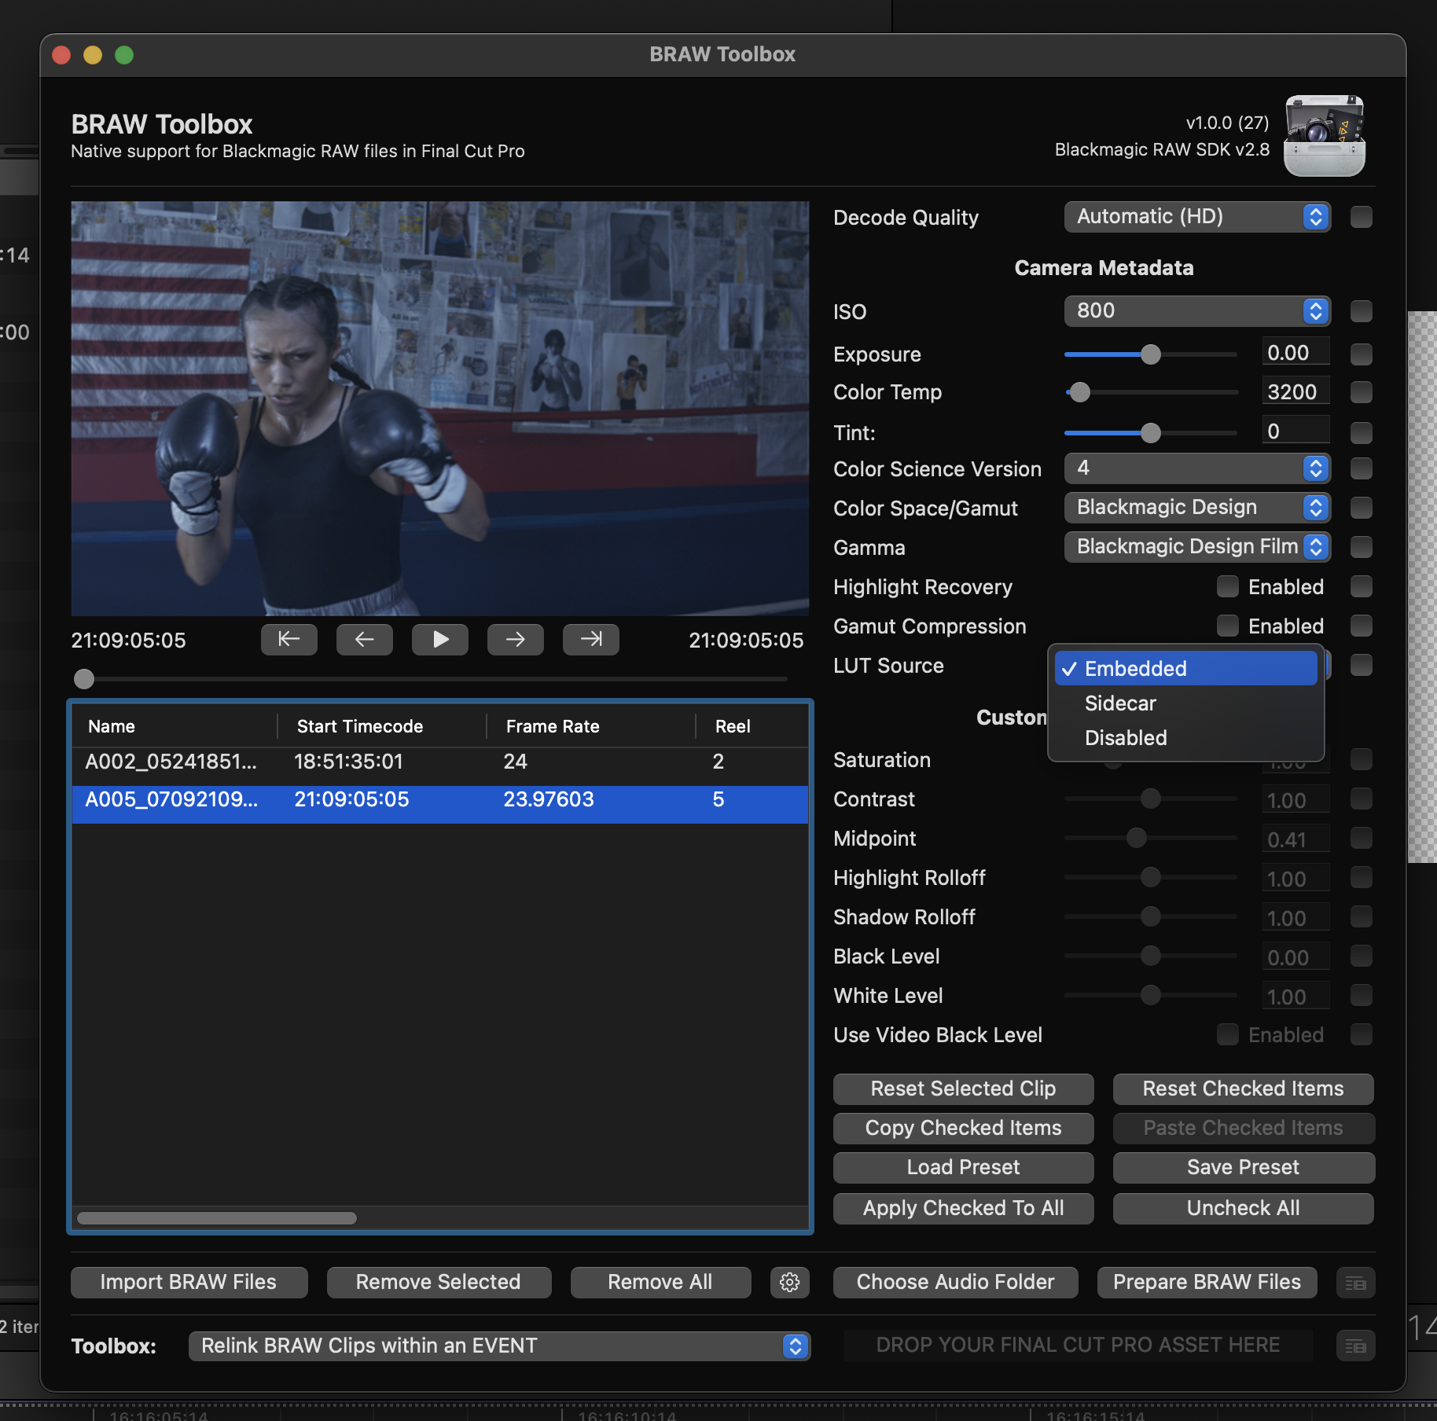Jump to the last frame of the clip

(x=590, y=639)
